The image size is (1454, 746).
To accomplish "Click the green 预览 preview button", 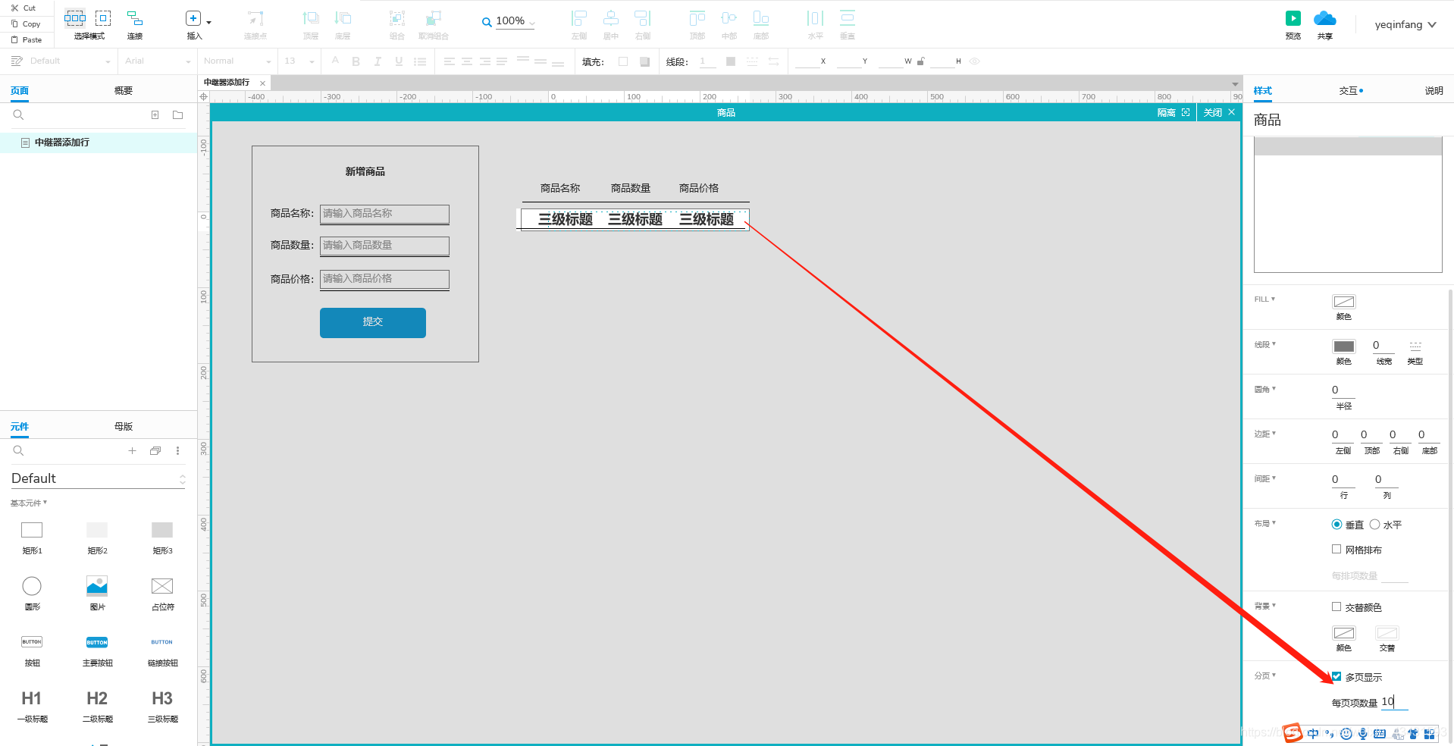I will [1293, 18].
